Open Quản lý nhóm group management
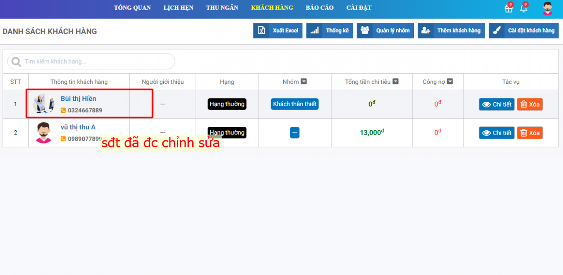Screen dimensions: 563x275 coord(385,31)
